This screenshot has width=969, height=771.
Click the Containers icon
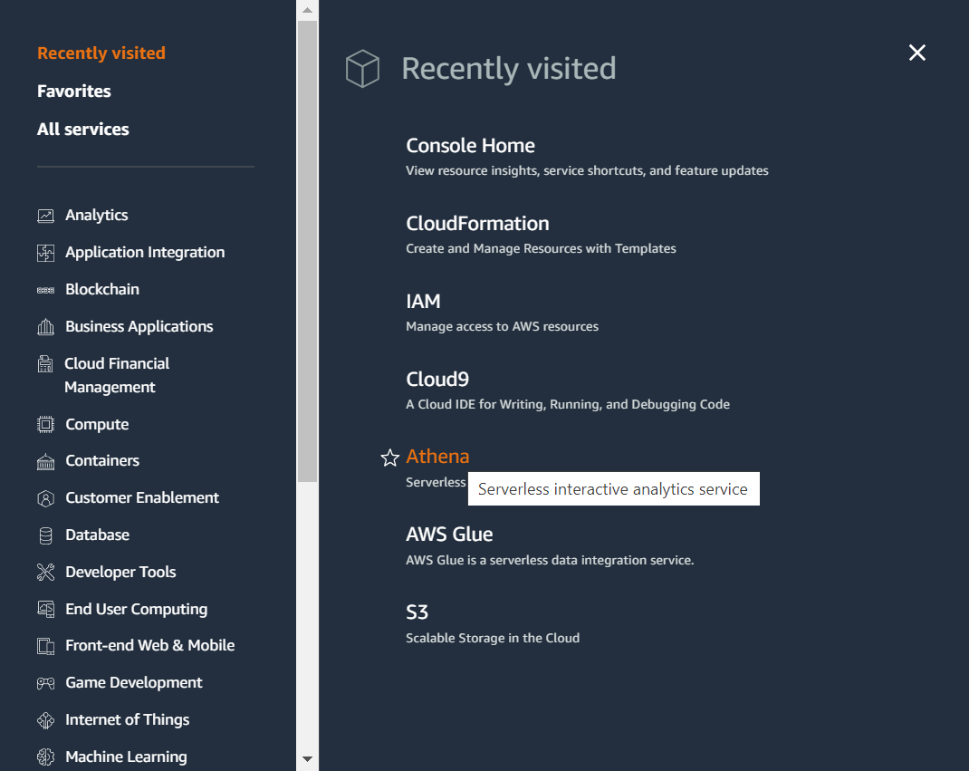point(45,460)
